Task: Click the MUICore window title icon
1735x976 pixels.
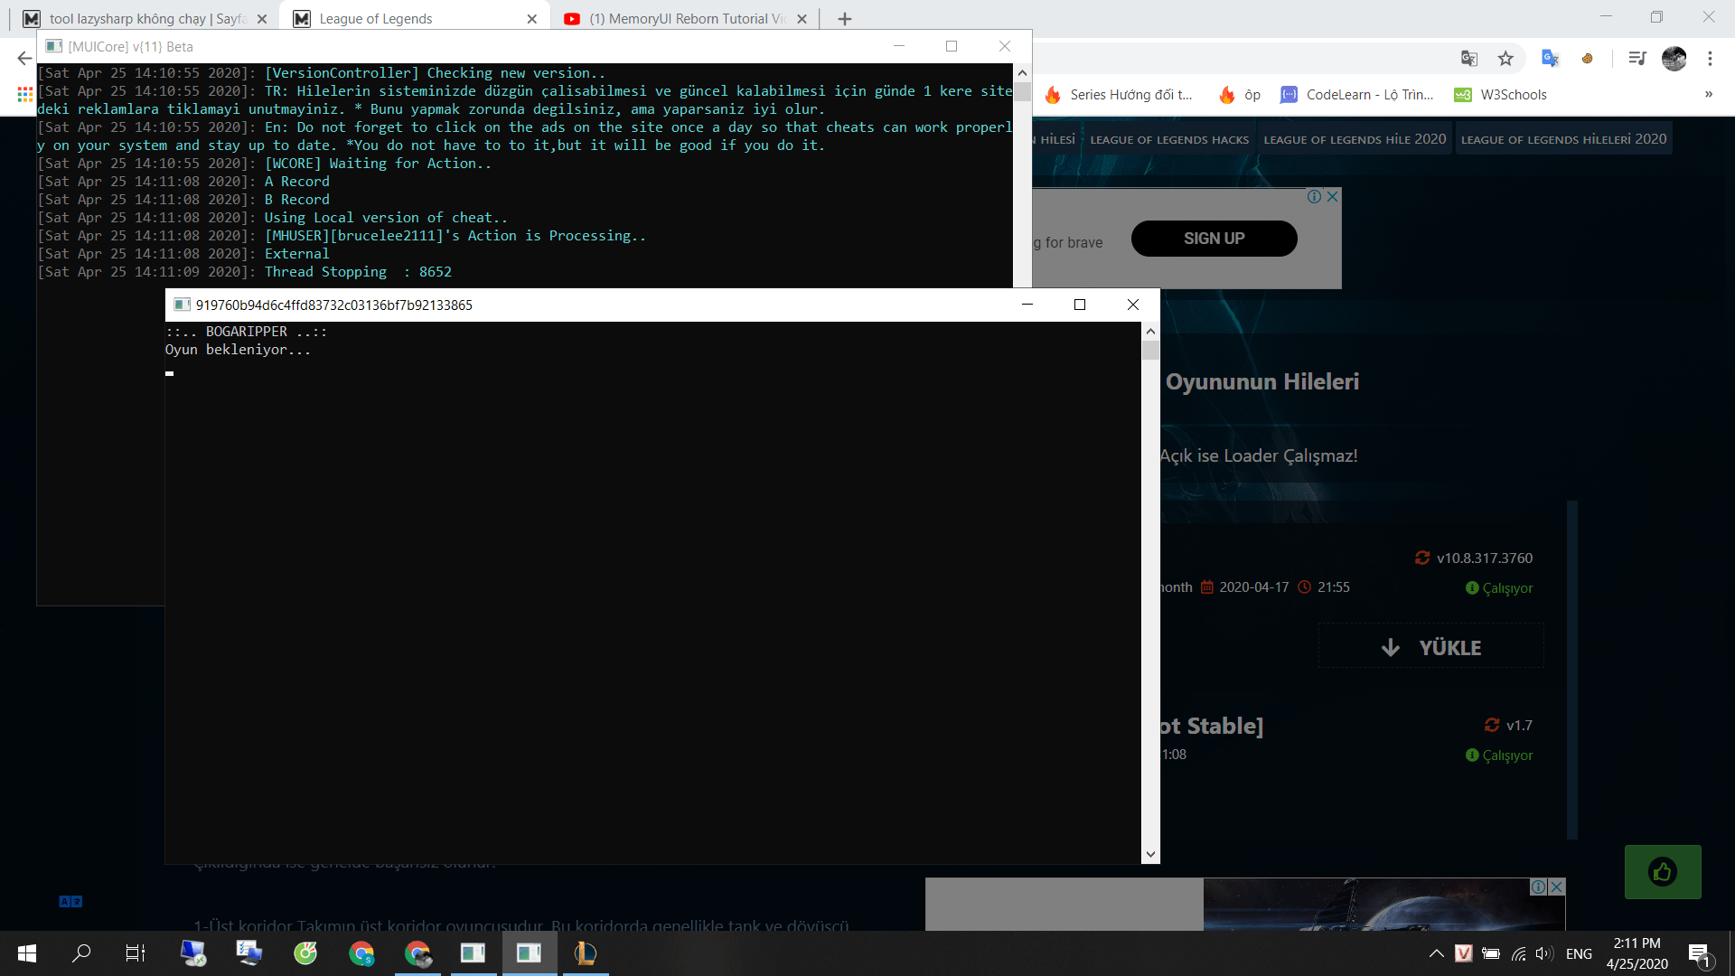Action: coord(54,46)
